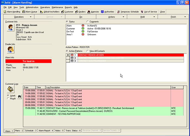Select the Comments radio button
190x136 pixels.
click(88, 22)
